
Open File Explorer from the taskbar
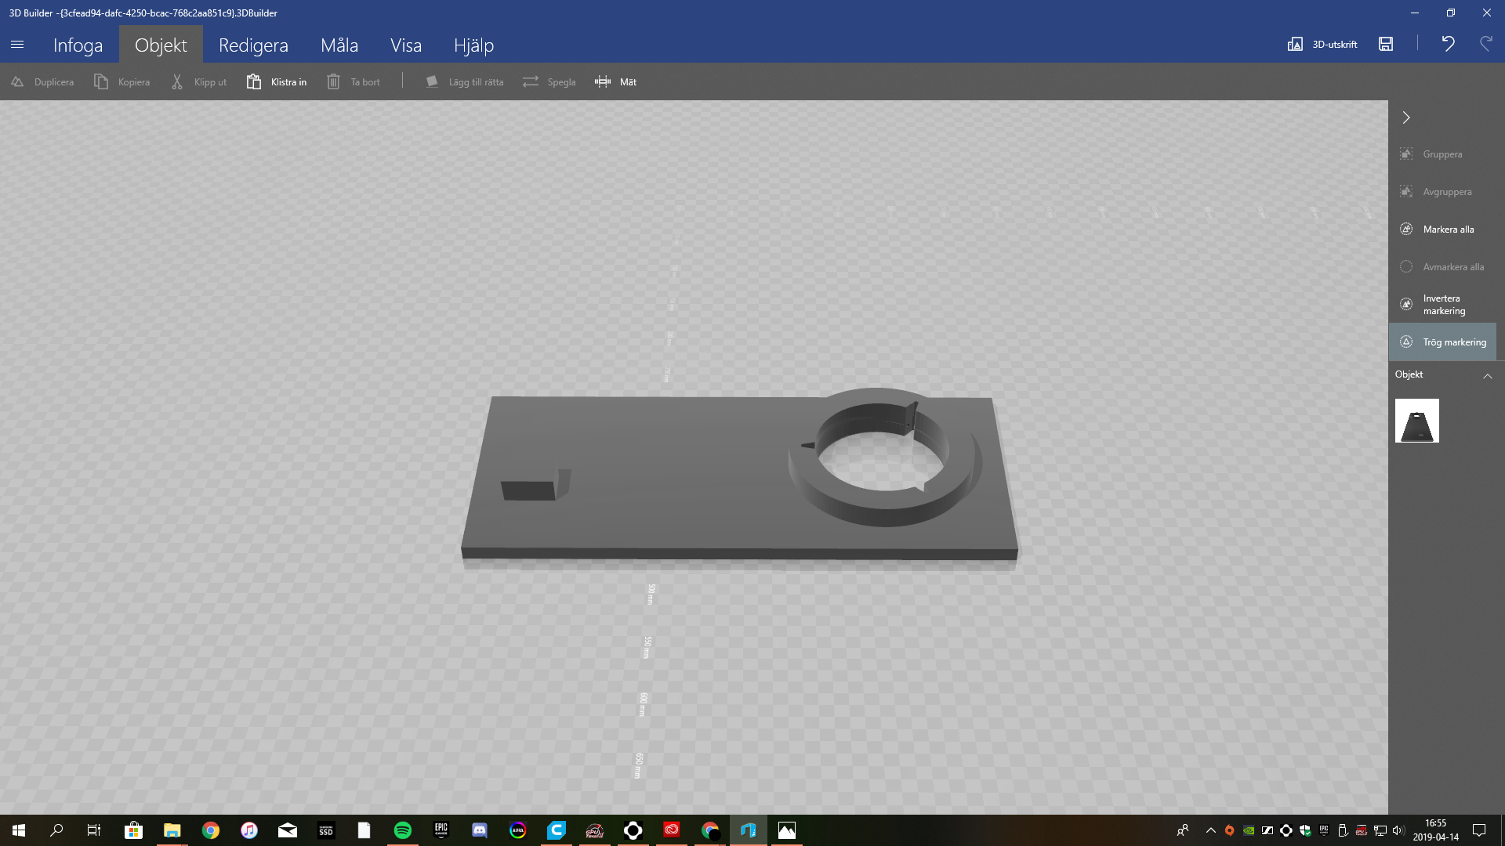coord(172,830)
